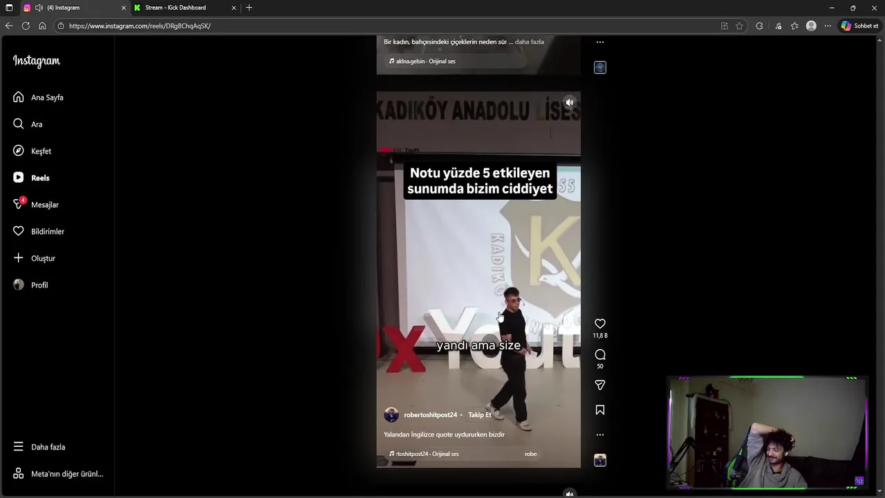Open a new browser tab
This screenshot has height=498, width=885.
point(249,8)
